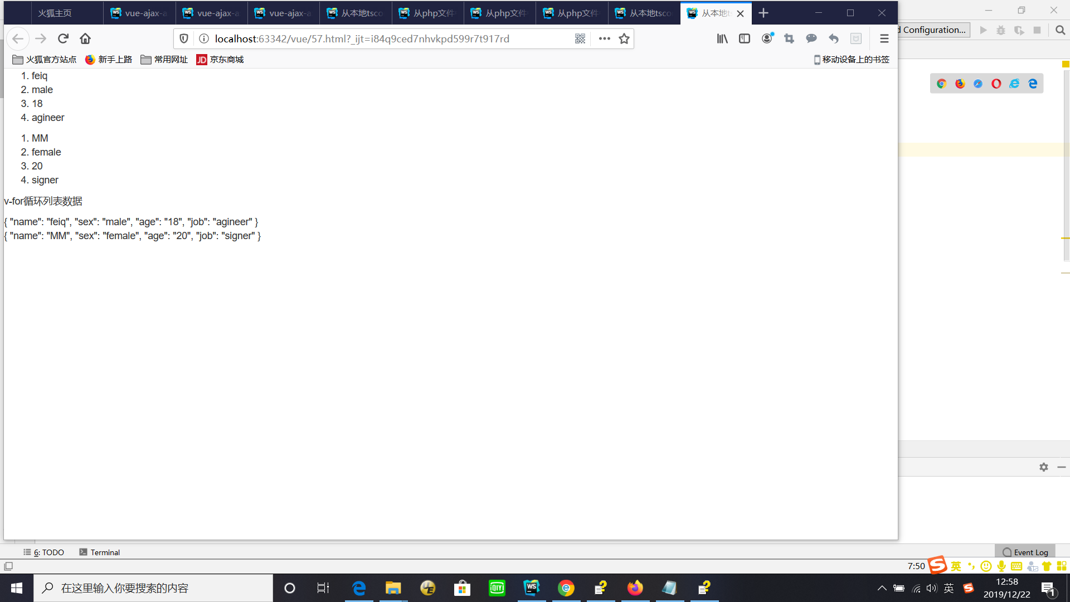The height and width of the screenshot is (602, 1070).
Task: Open in Opera from browser preview icons
Action: [x=996, y=84]
